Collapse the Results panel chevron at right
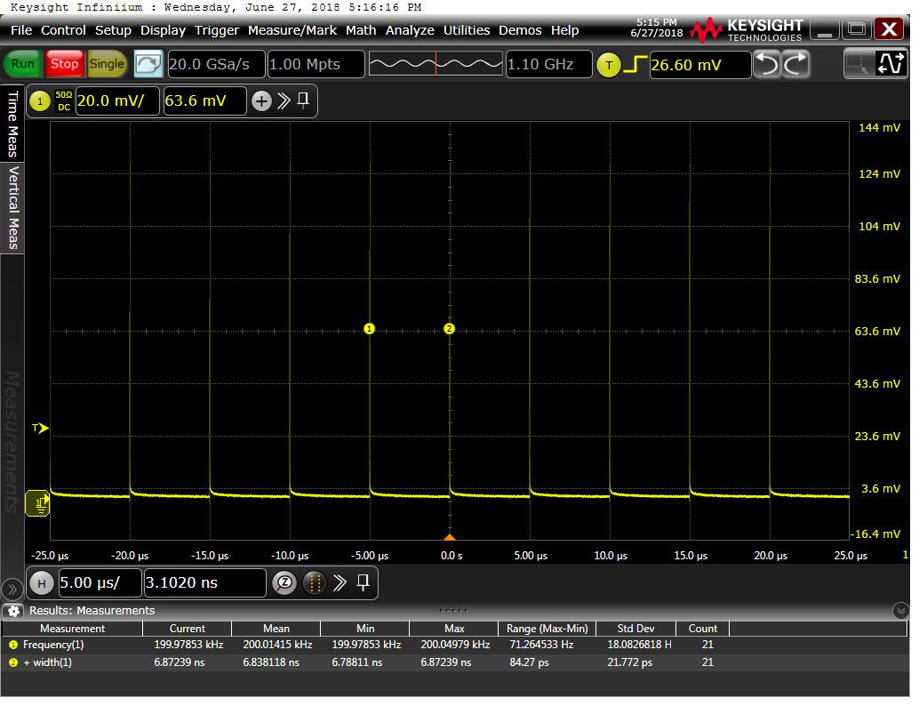919x706 pixels. [x=900, y=611]
